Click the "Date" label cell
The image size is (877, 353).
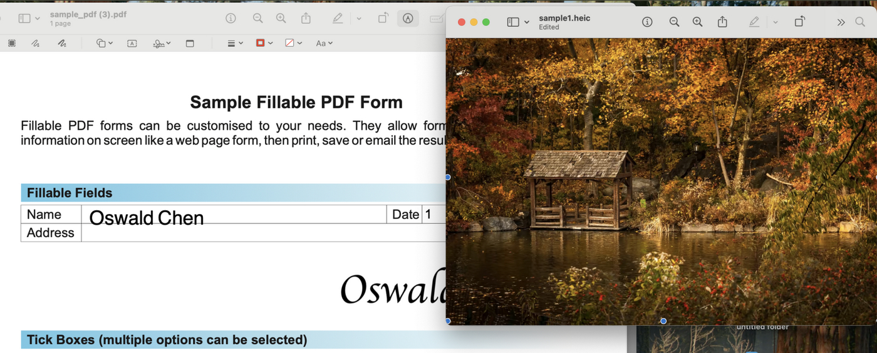[x=405, y=214]
